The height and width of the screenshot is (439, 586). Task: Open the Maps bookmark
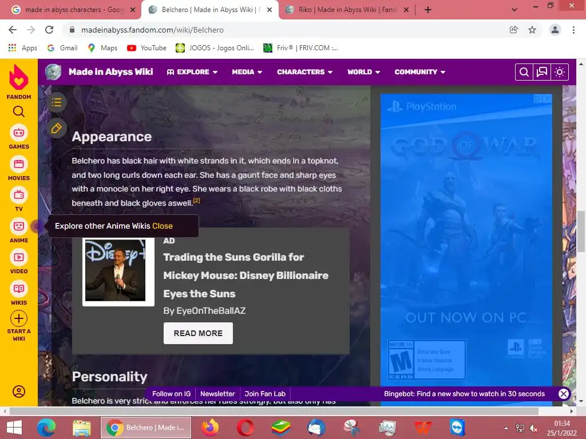point(103,48)
